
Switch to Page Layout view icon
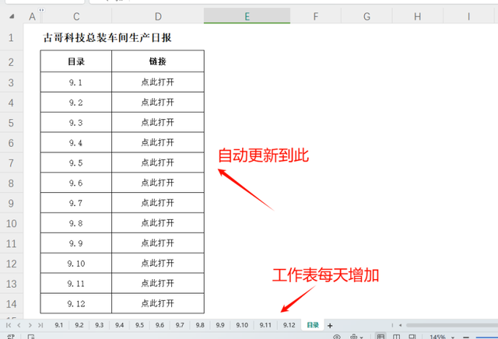coord(396,337)
